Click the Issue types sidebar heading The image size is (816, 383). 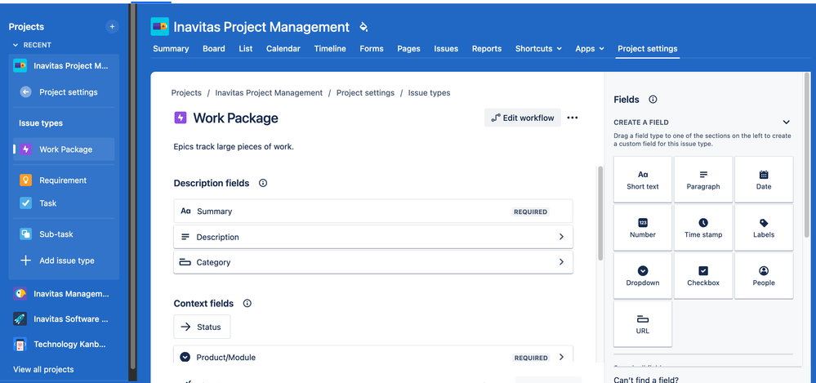tap(41, 123)
